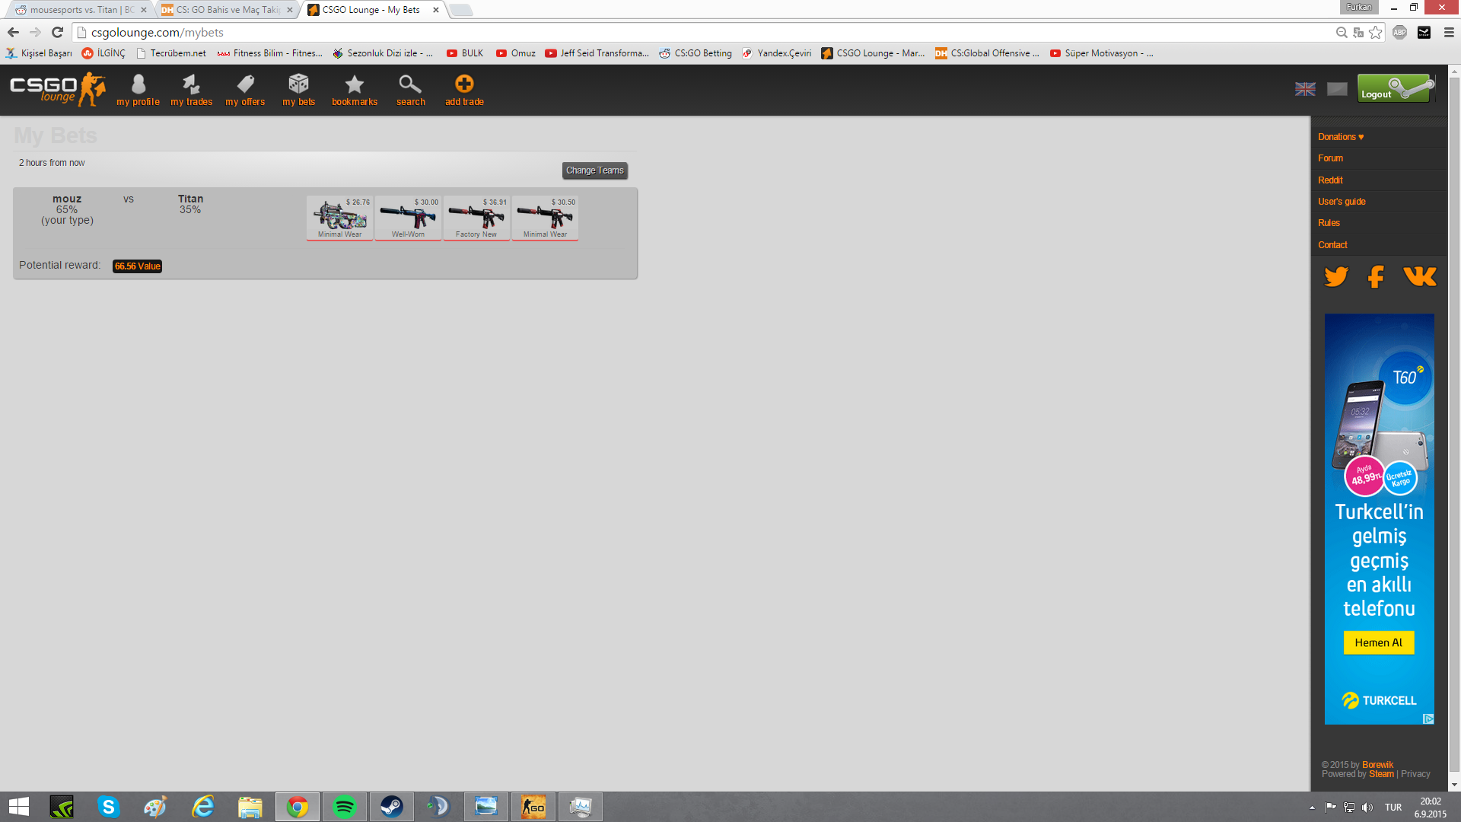Click the Privacy footer link

1415,774
